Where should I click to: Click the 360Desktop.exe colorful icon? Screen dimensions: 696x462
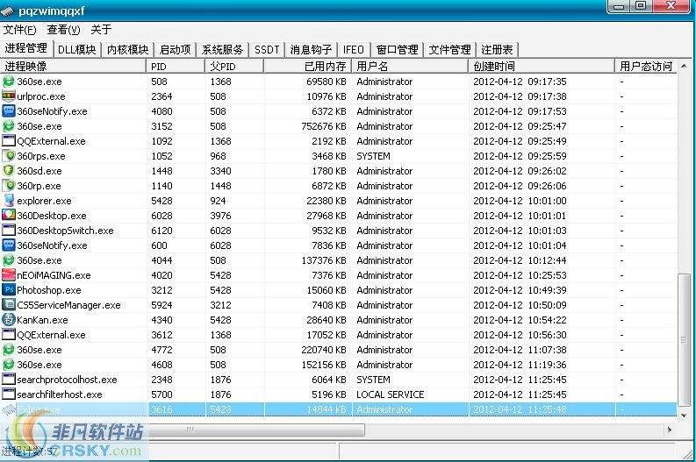(x=9, y=216)
